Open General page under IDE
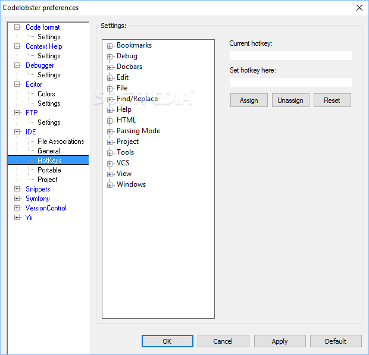The width and height of the screenshot is (369, 355). pyautogui.click(x=49, y=151)
